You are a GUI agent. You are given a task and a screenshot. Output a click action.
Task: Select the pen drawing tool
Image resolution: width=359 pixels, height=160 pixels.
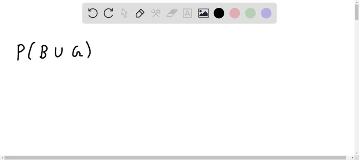point(140,13)
